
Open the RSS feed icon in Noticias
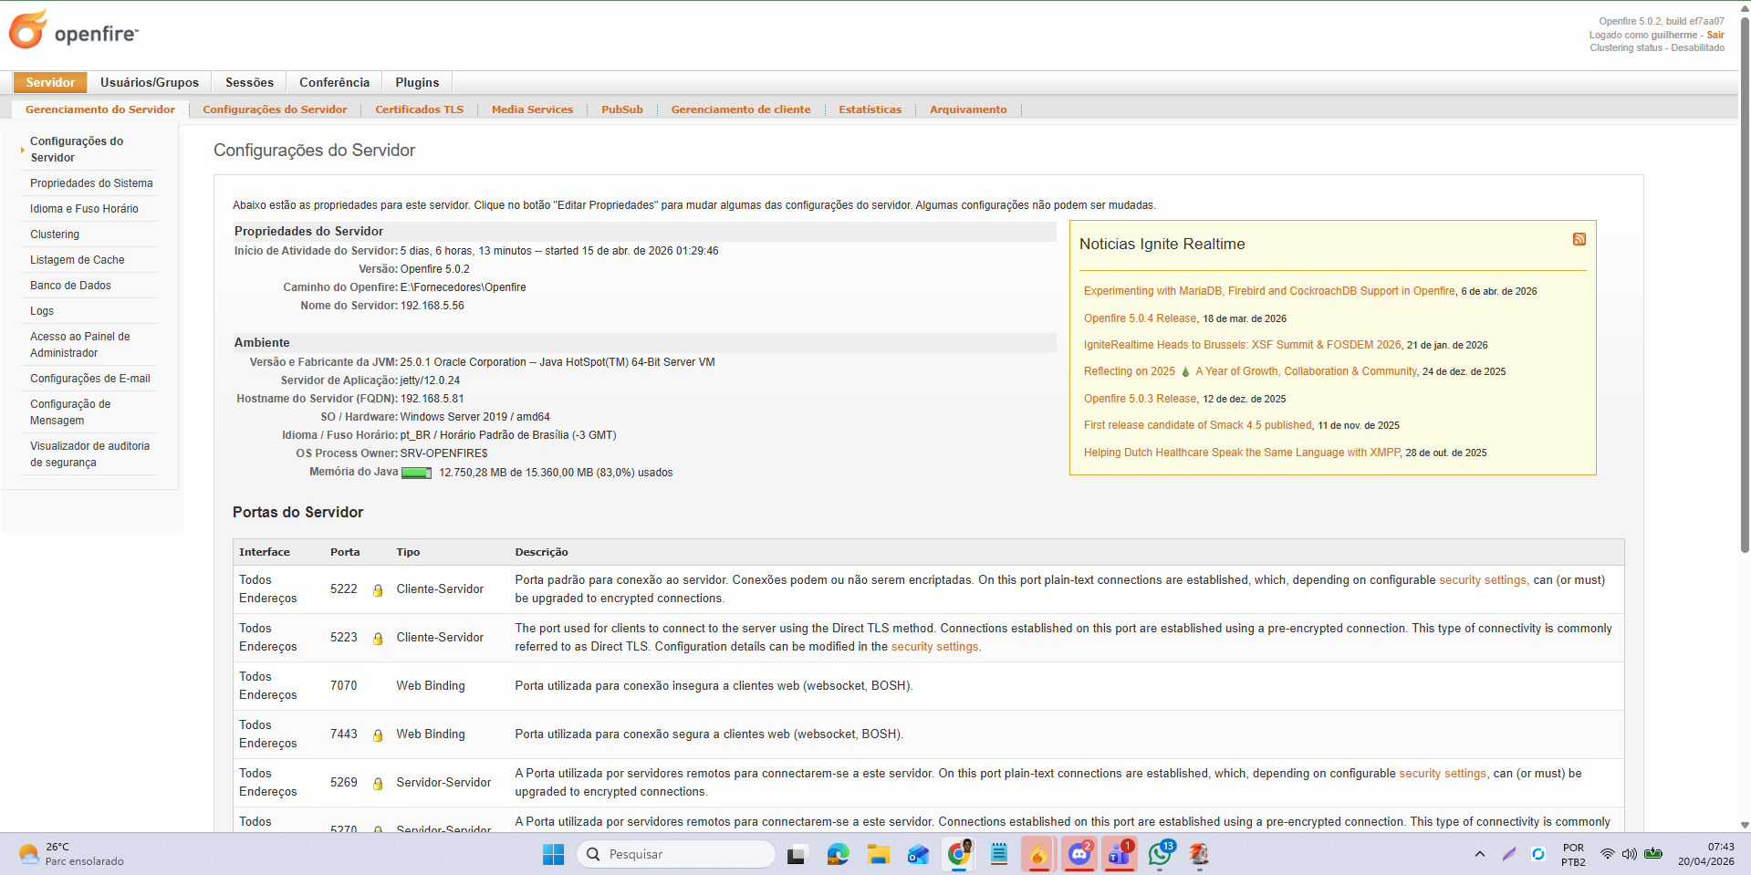pyautogui.click(x=1579, y=239)
